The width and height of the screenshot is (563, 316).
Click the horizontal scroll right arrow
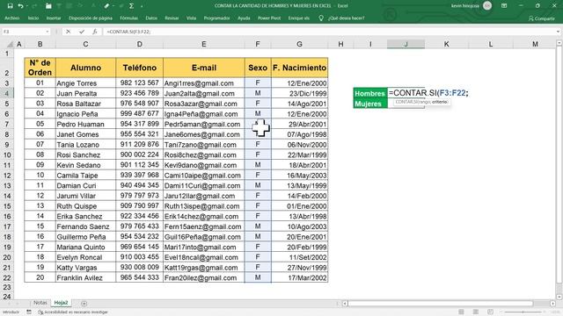pyautogui.click(x=552, y=304)
